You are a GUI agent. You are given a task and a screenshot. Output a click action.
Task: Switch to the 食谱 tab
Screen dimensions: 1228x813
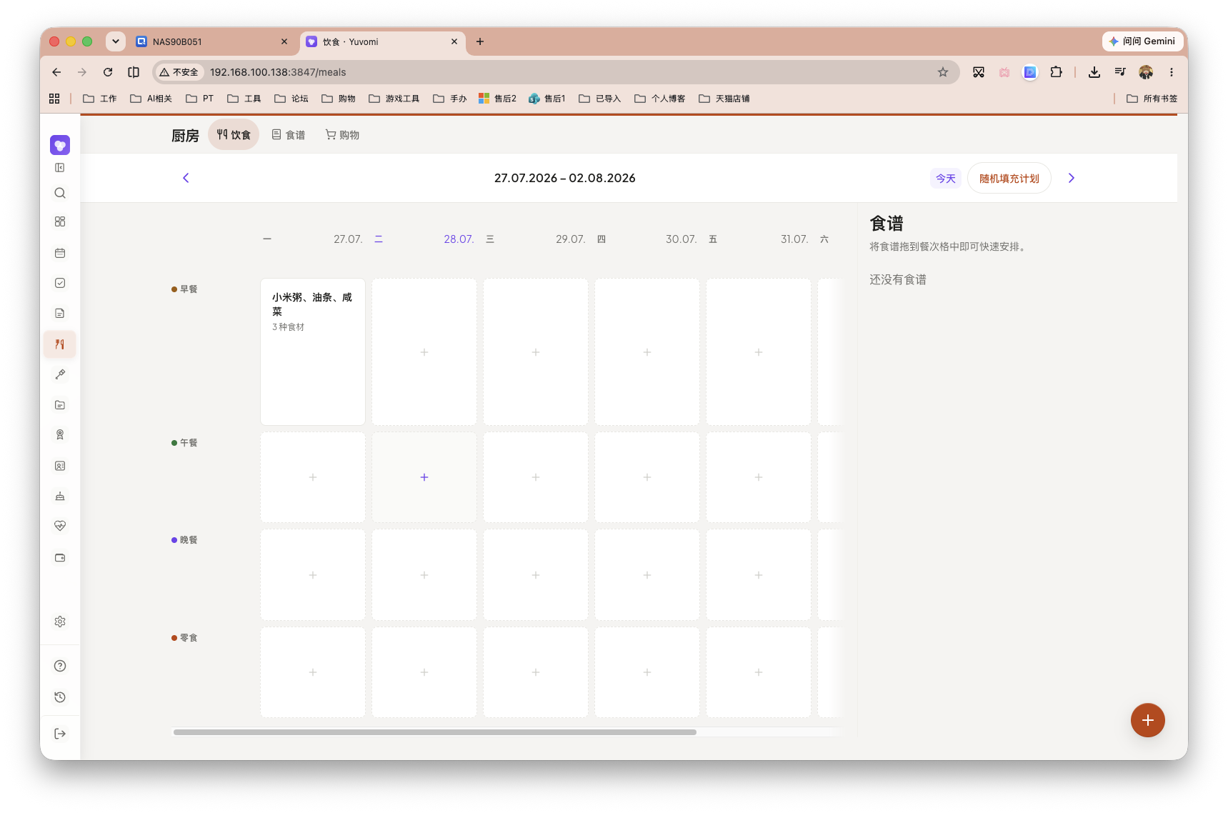[289, 134]
